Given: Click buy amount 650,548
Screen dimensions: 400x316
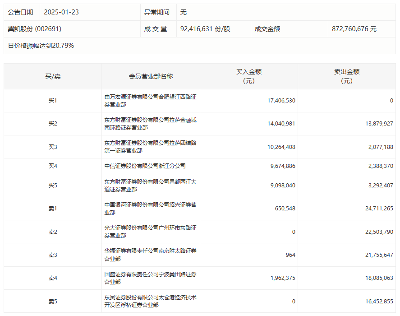Looking at the screenshot, I should [285, 209].
